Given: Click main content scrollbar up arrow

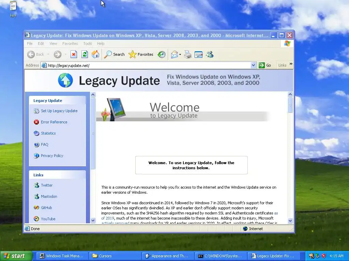Looking at the screenshot, I should 290,94.
